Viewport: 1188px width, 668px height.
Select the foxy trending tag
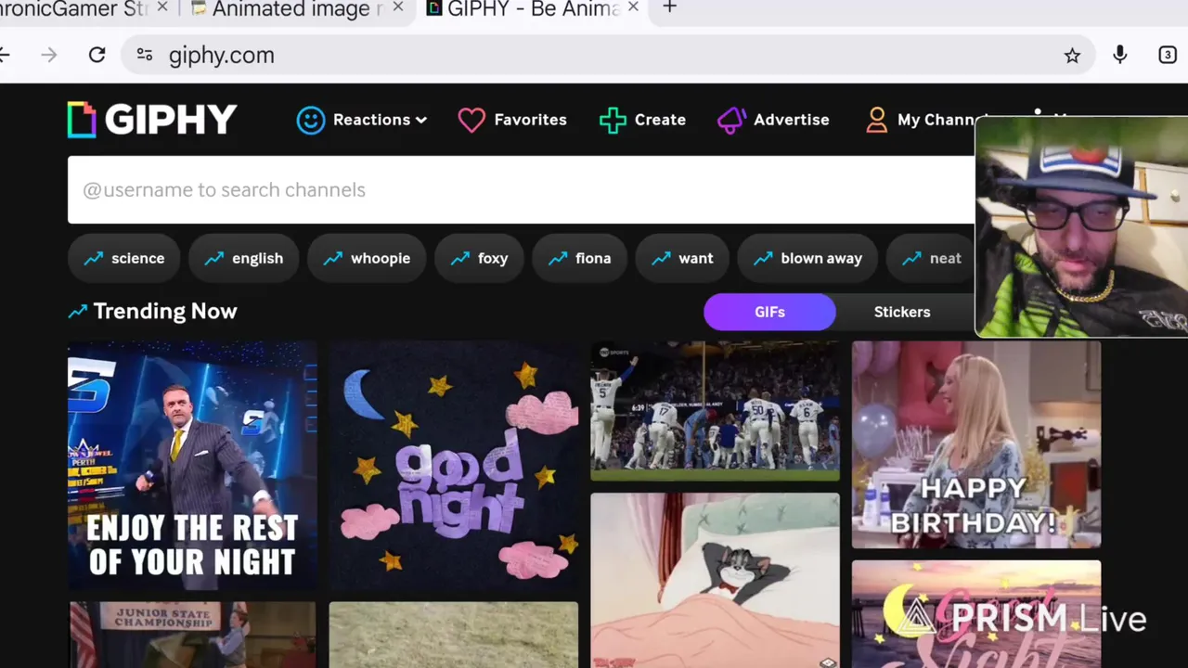pyautogui.click(x=479, y=258)
